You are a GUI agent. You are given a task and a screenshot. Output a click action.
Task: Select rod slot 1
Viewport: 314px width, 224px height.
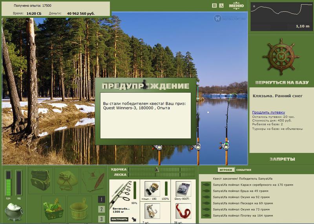(101, 199)
